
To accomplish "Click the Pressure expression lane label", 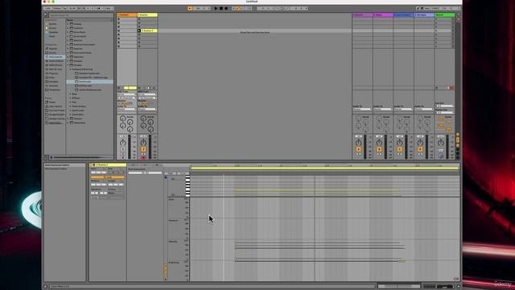I will 174,221.
